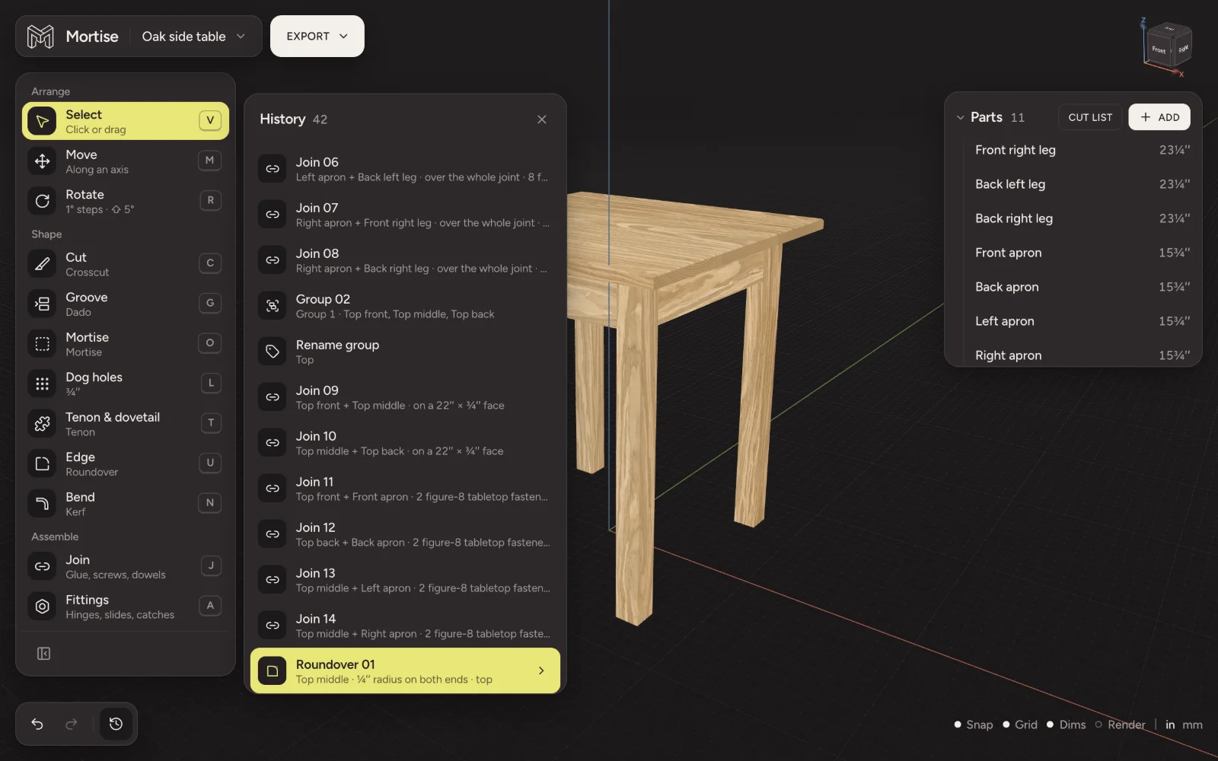The image size is (1218, 761).
Task: Open Group 02 history step
Action: pos(405,306)
